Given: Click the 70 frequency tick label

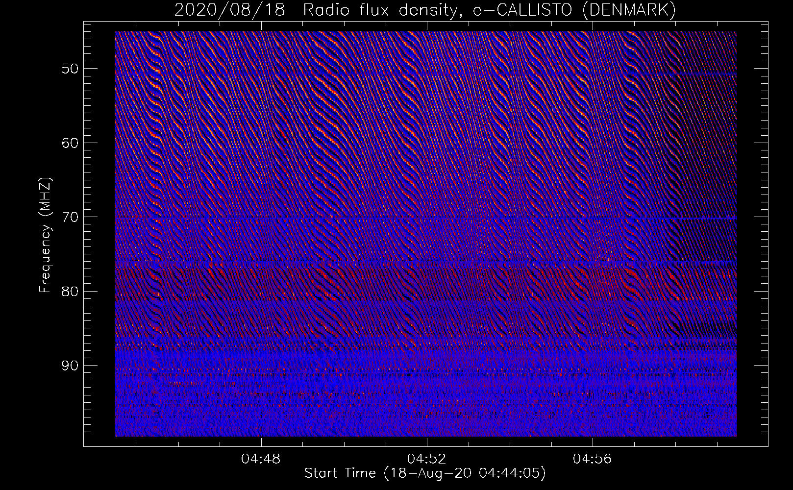Looking at the screenshot, I should coord(70,217).
